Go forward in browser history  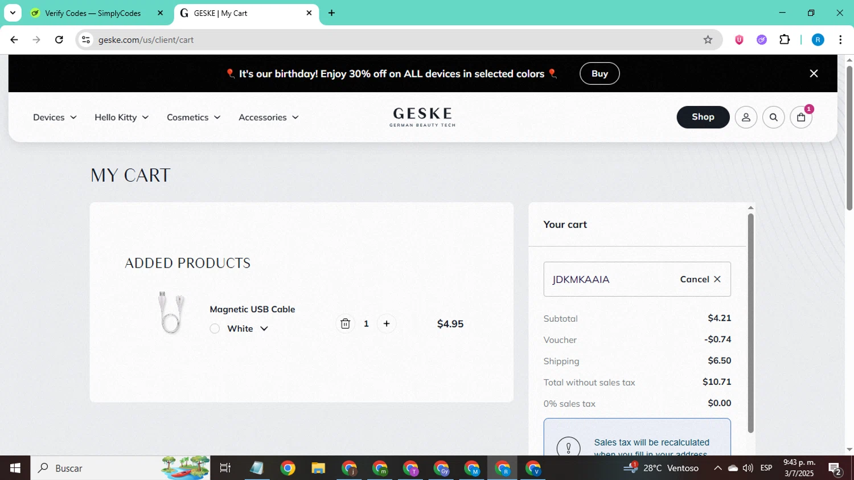coord(36,40)
